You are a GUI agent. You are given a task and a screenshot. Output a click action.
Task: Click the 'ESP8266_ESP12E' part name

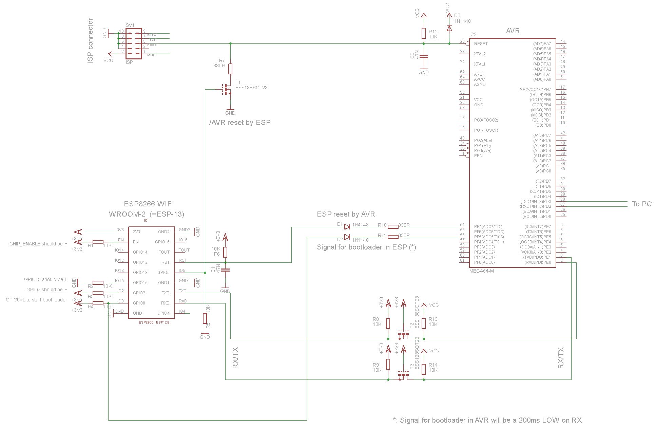(154, 322)
